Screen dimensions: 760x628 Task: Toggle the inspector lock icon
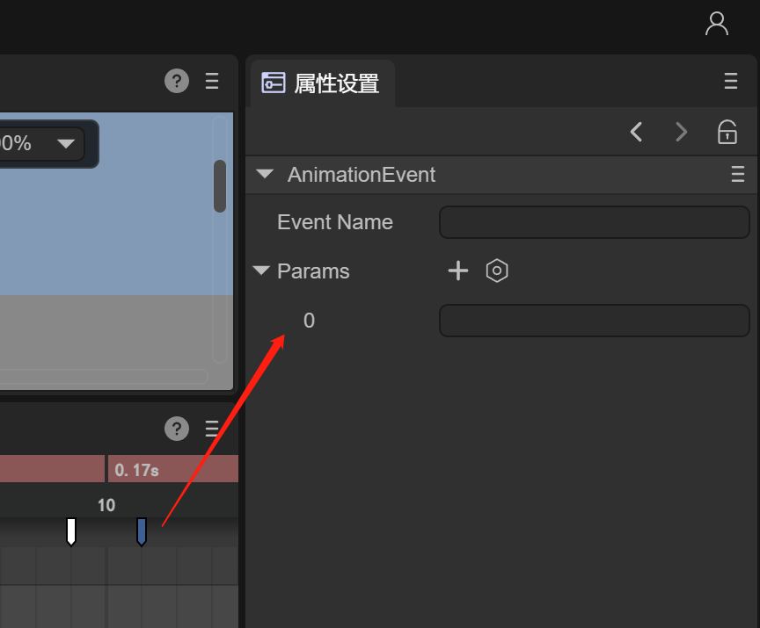point(727,132)
